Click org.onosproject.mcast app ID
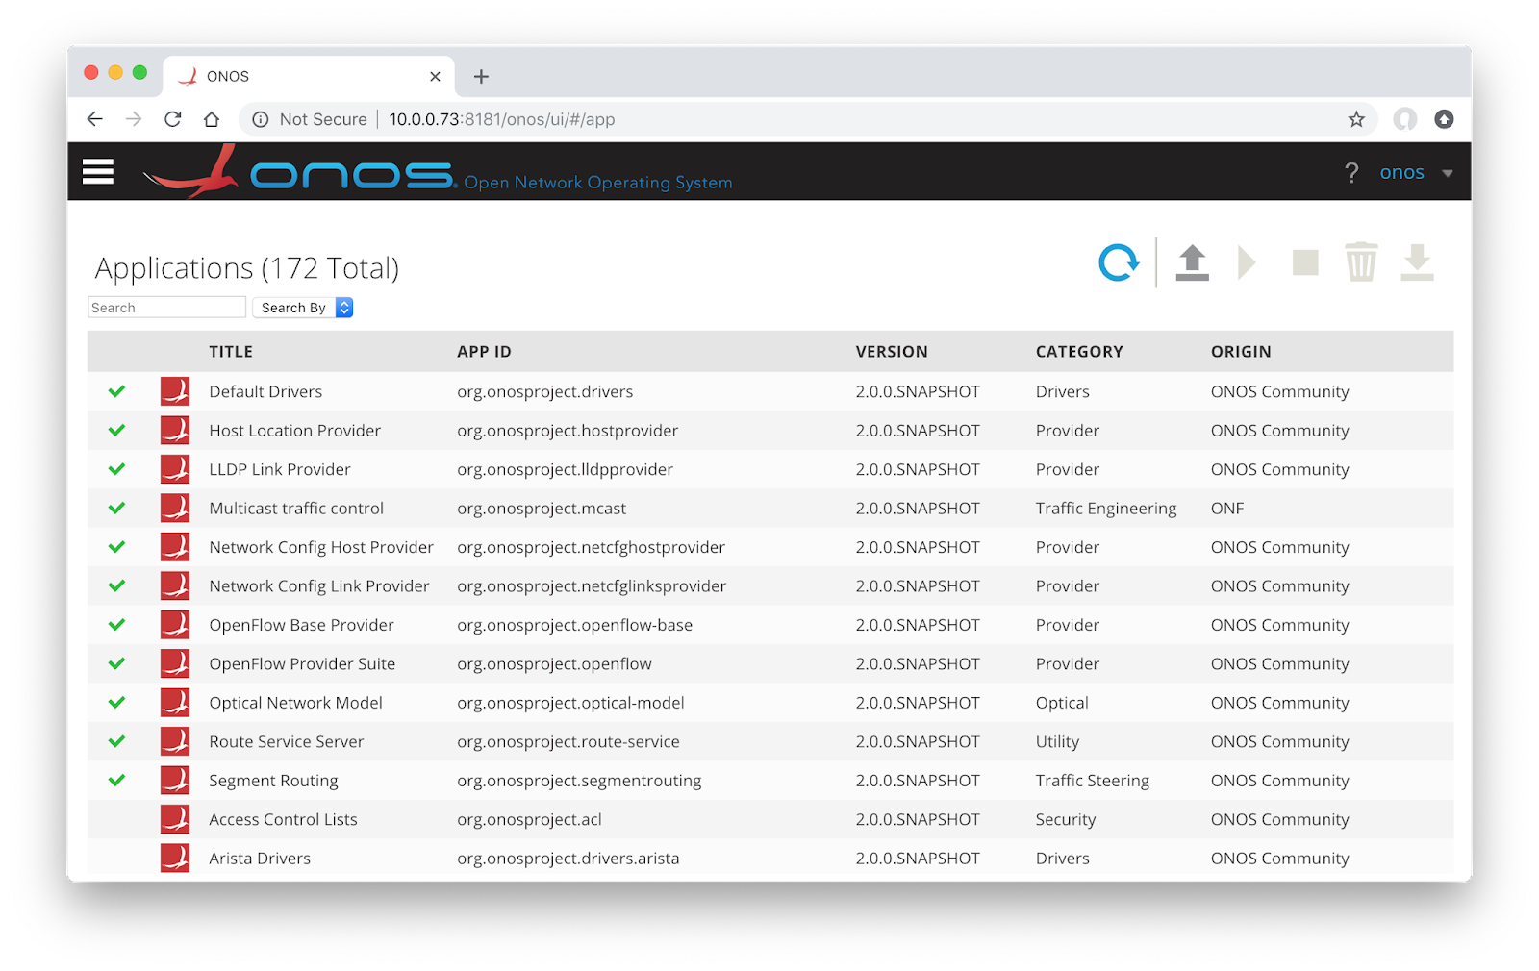This screenshot has height=971, width=1539. tap(542, 509)
